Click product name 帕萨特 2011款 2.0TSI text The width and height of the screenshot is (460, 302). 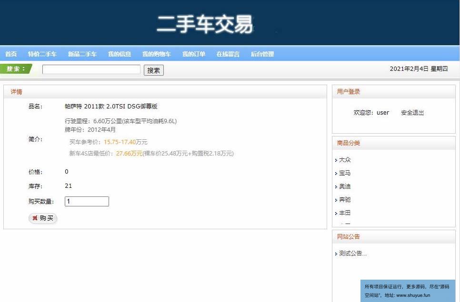coord(111,107)
